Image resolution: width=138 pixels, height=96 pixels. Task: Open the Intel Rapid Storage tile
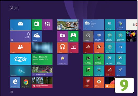(99, 36)
